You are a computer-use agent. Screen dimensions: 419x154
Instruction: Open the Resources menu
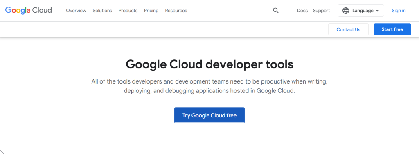point(176,11)
